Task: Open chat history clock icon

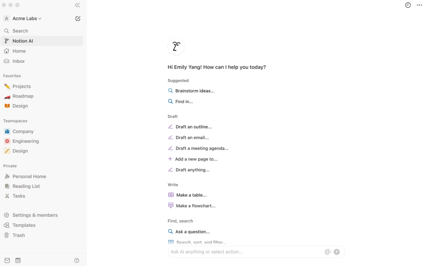Action: point(408,5)
